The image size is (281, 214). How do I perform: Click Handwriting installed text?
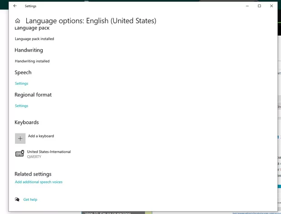click(x=32, y=61)
